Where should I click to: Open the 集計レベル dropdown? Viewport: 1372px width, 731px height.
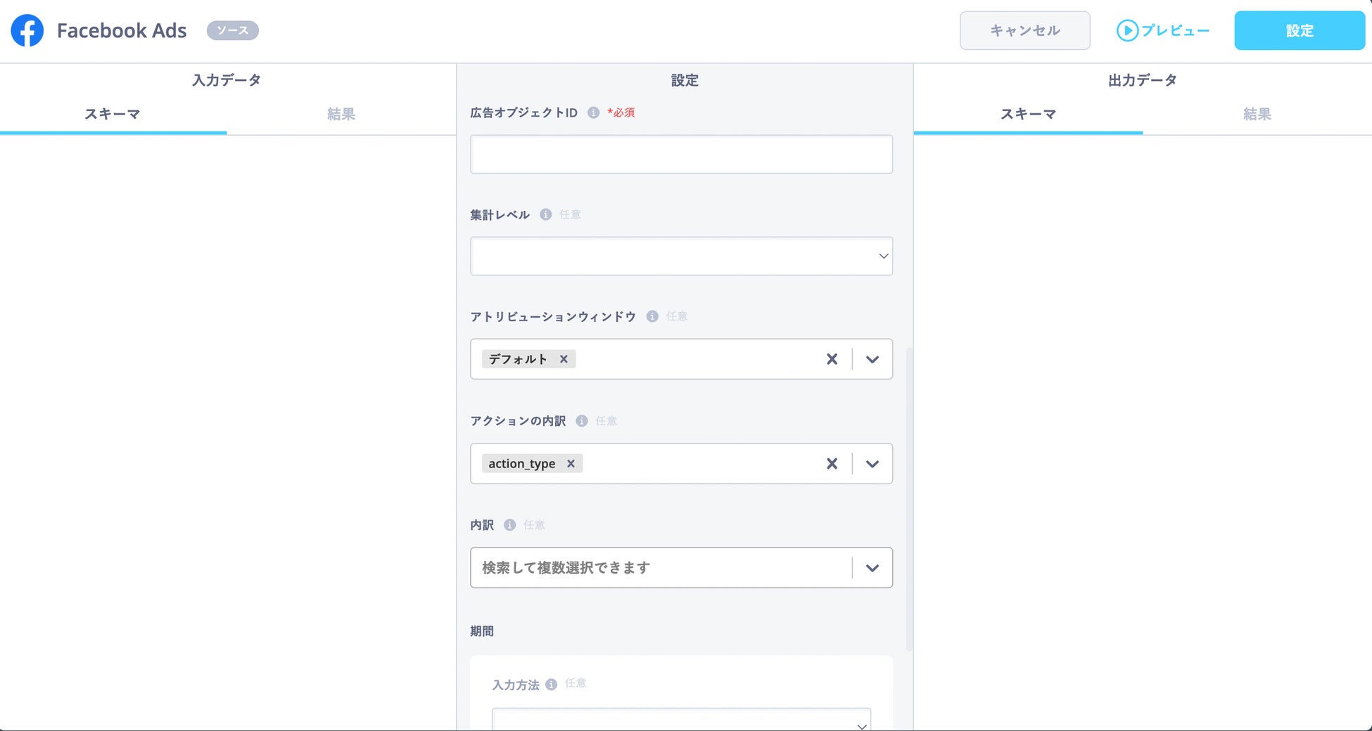click(681, 256)
